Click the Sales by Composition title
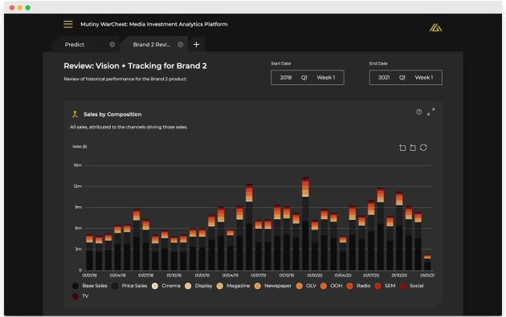506x317 pixels. click(x=112, y=114)
